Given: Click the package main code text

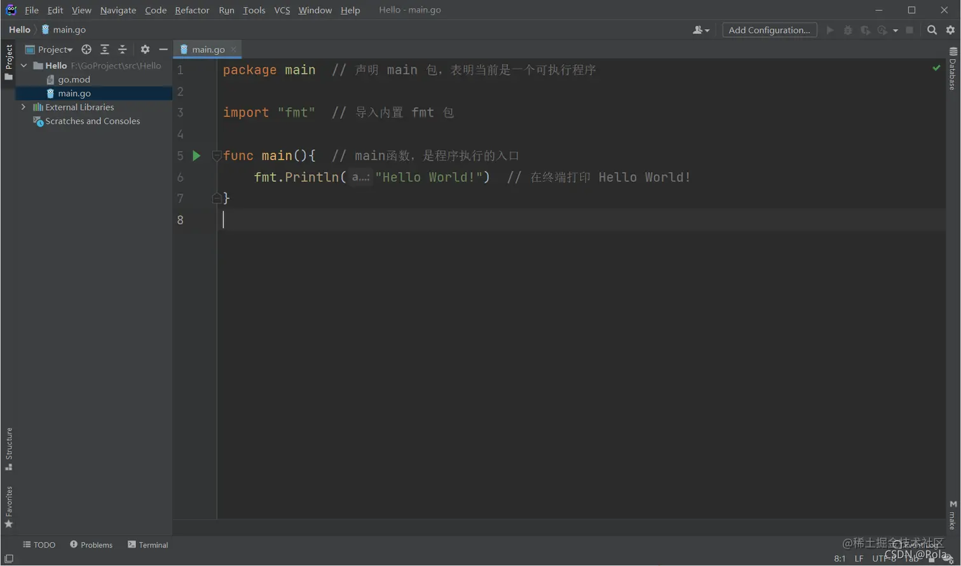Looking at the screenshot, I should tap(269, 70).
